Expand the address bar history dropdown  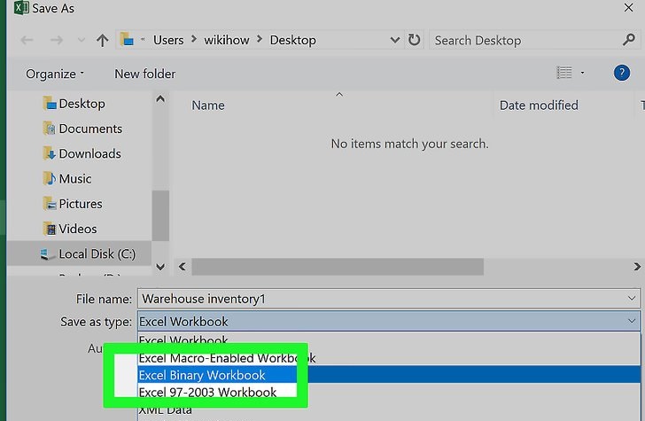[394, 41]
